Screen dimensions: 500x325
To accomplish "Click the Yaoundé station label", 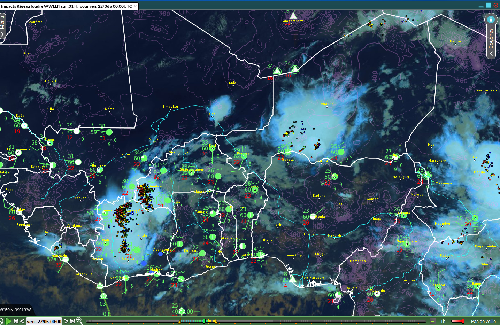I will point(377,291).
